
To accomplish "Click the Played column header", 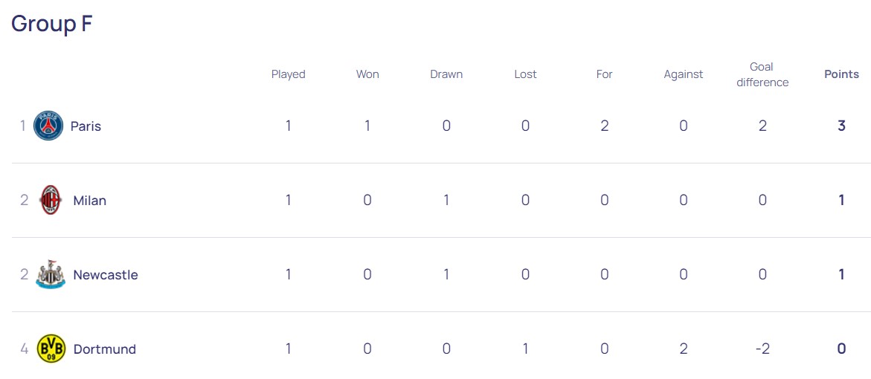I will (x=289, y=74).
